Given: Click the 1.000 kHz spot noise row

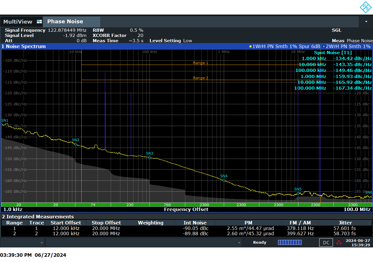Looking at the screenshot, I should click(x=337, y=59).
